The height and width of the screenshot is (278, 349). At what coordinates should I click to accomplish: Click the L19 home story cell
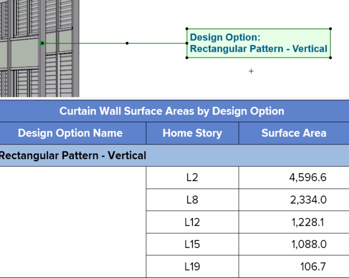tap(192, 267)
